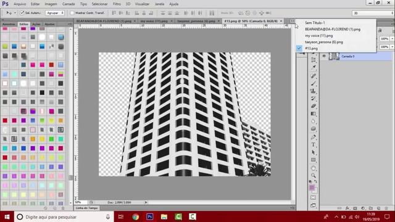Select the Horizontal Type tool

coord(314,145)
